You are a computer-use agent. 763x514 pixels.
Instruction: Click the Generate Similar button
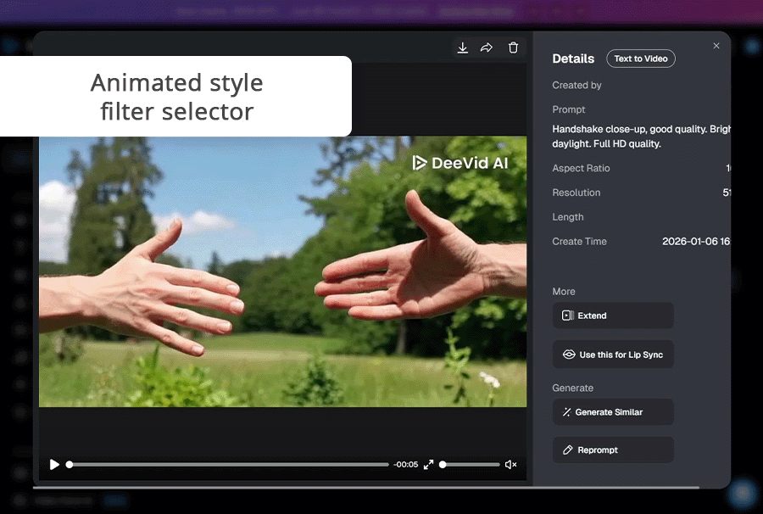[613, 411]
